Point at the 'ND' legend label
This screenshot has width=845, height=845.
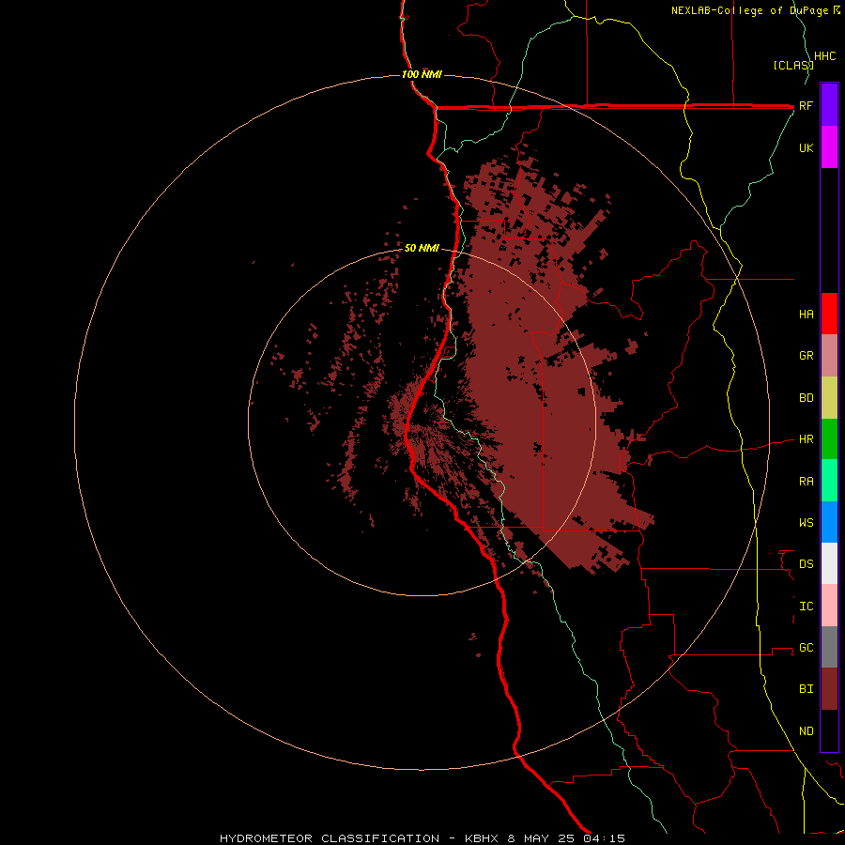point(806,731)
